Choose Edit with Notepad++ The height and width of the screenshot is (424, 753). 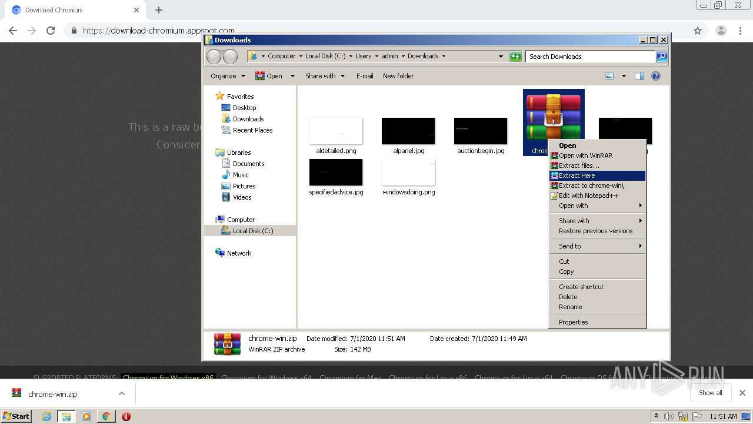point(597,196)
